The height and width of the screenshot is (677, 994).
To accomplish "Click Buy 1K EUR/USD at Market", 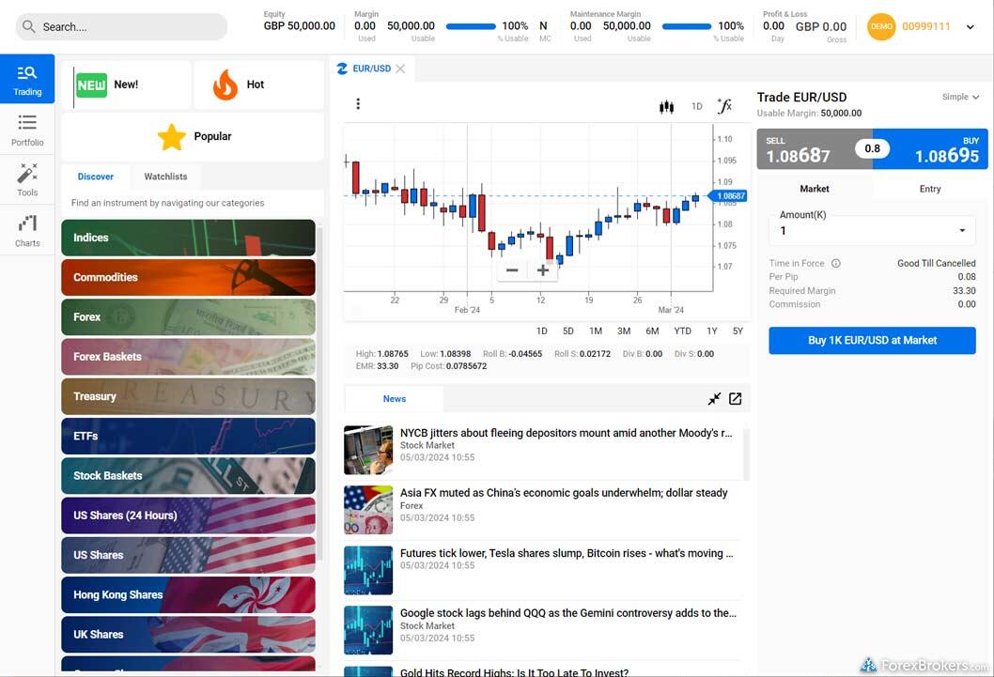I will 872,341.
